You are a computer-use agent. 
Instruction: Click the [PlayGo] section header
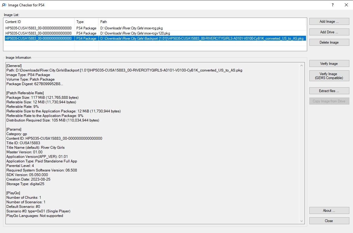(13, 193)
